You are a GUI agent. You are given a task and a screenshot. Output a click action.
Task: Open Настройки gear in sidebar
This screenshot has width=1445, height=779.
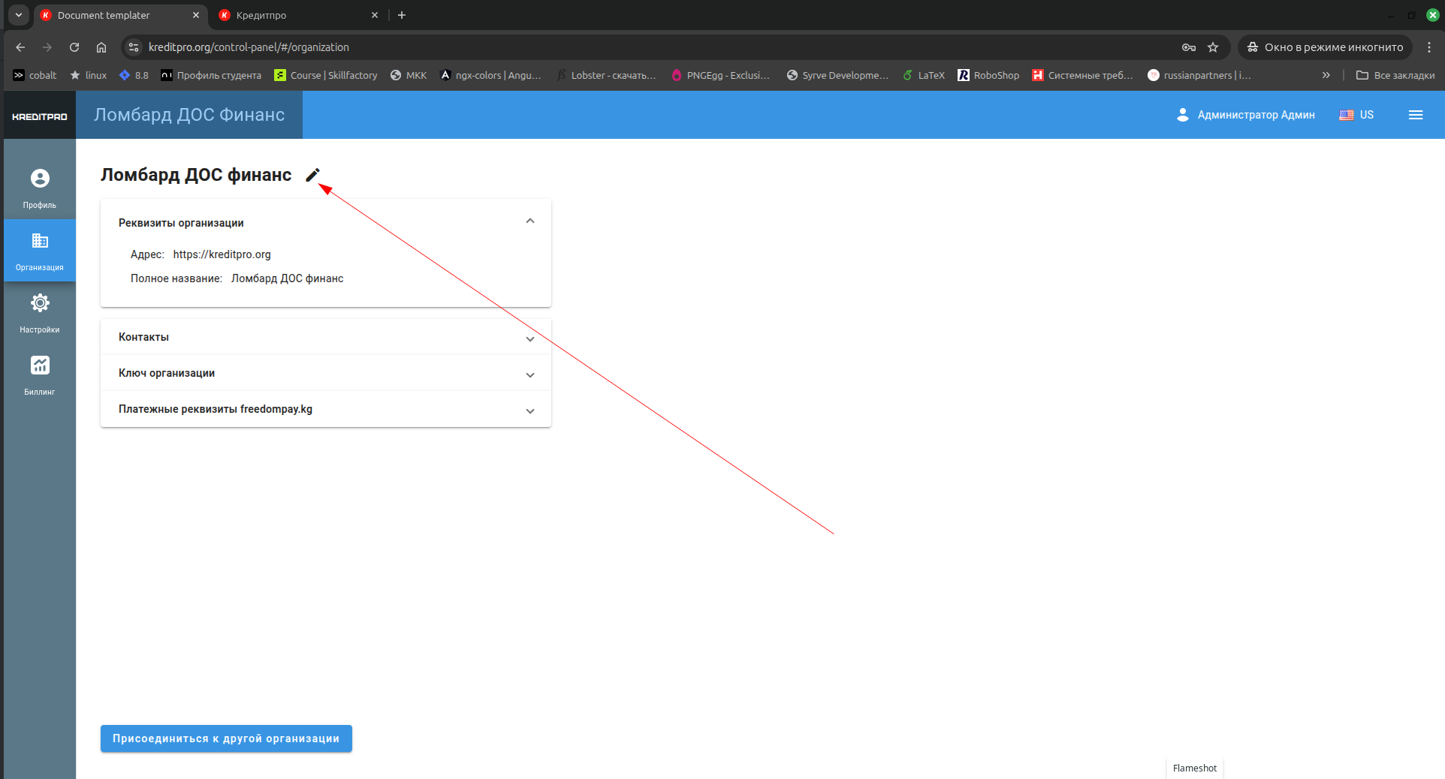[40, 312]
